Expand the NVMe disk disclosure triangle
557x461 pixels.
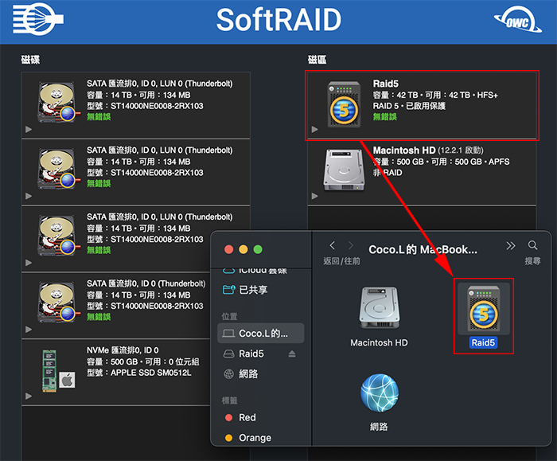tap(29, 396)
